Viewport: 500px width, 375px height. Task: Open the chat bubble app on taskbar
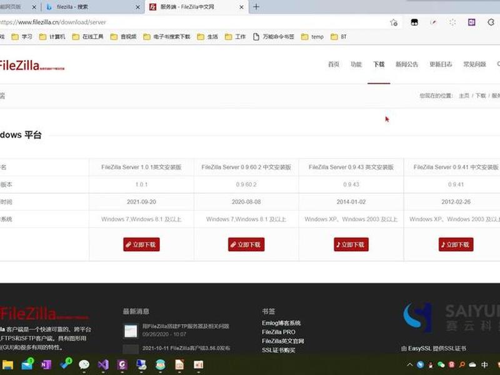pos(84,364)
